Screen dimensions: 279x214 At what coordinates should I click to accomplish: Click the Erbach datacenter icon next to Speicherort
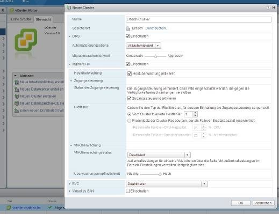click(x=128, y=28)
